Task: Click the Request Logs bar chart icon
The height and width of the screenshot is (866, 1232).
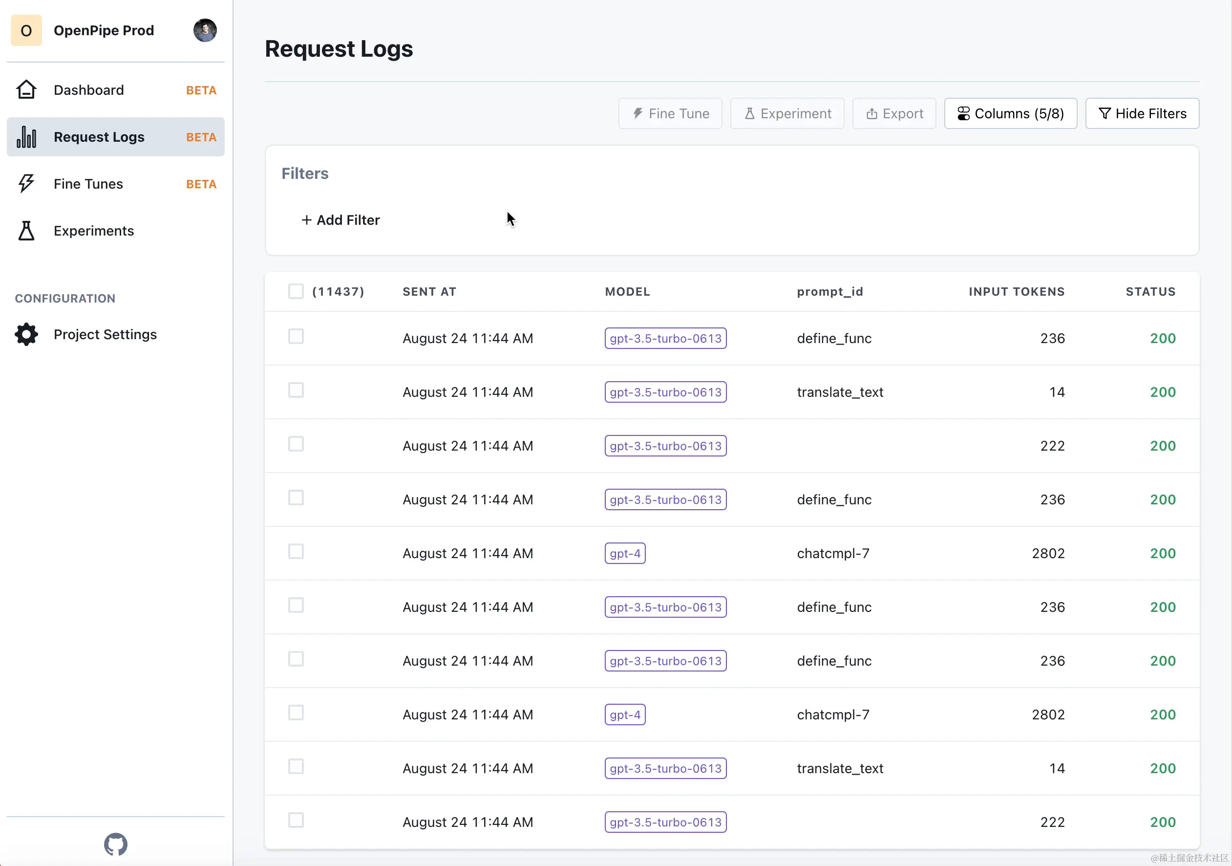Action: click(26, 137)
